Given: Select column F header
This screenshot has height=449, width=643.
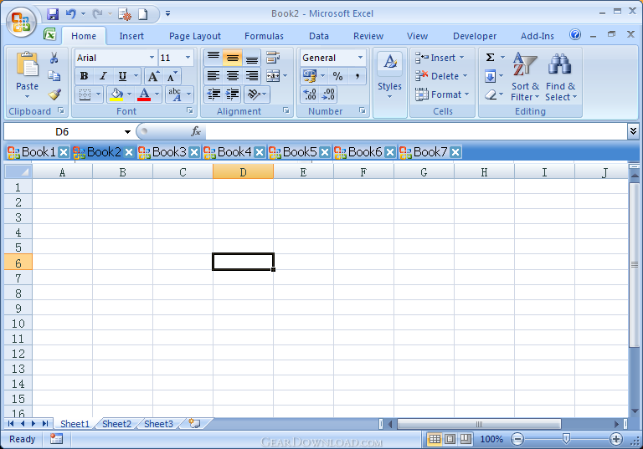Looking at the screenshot, I should 363,172.
